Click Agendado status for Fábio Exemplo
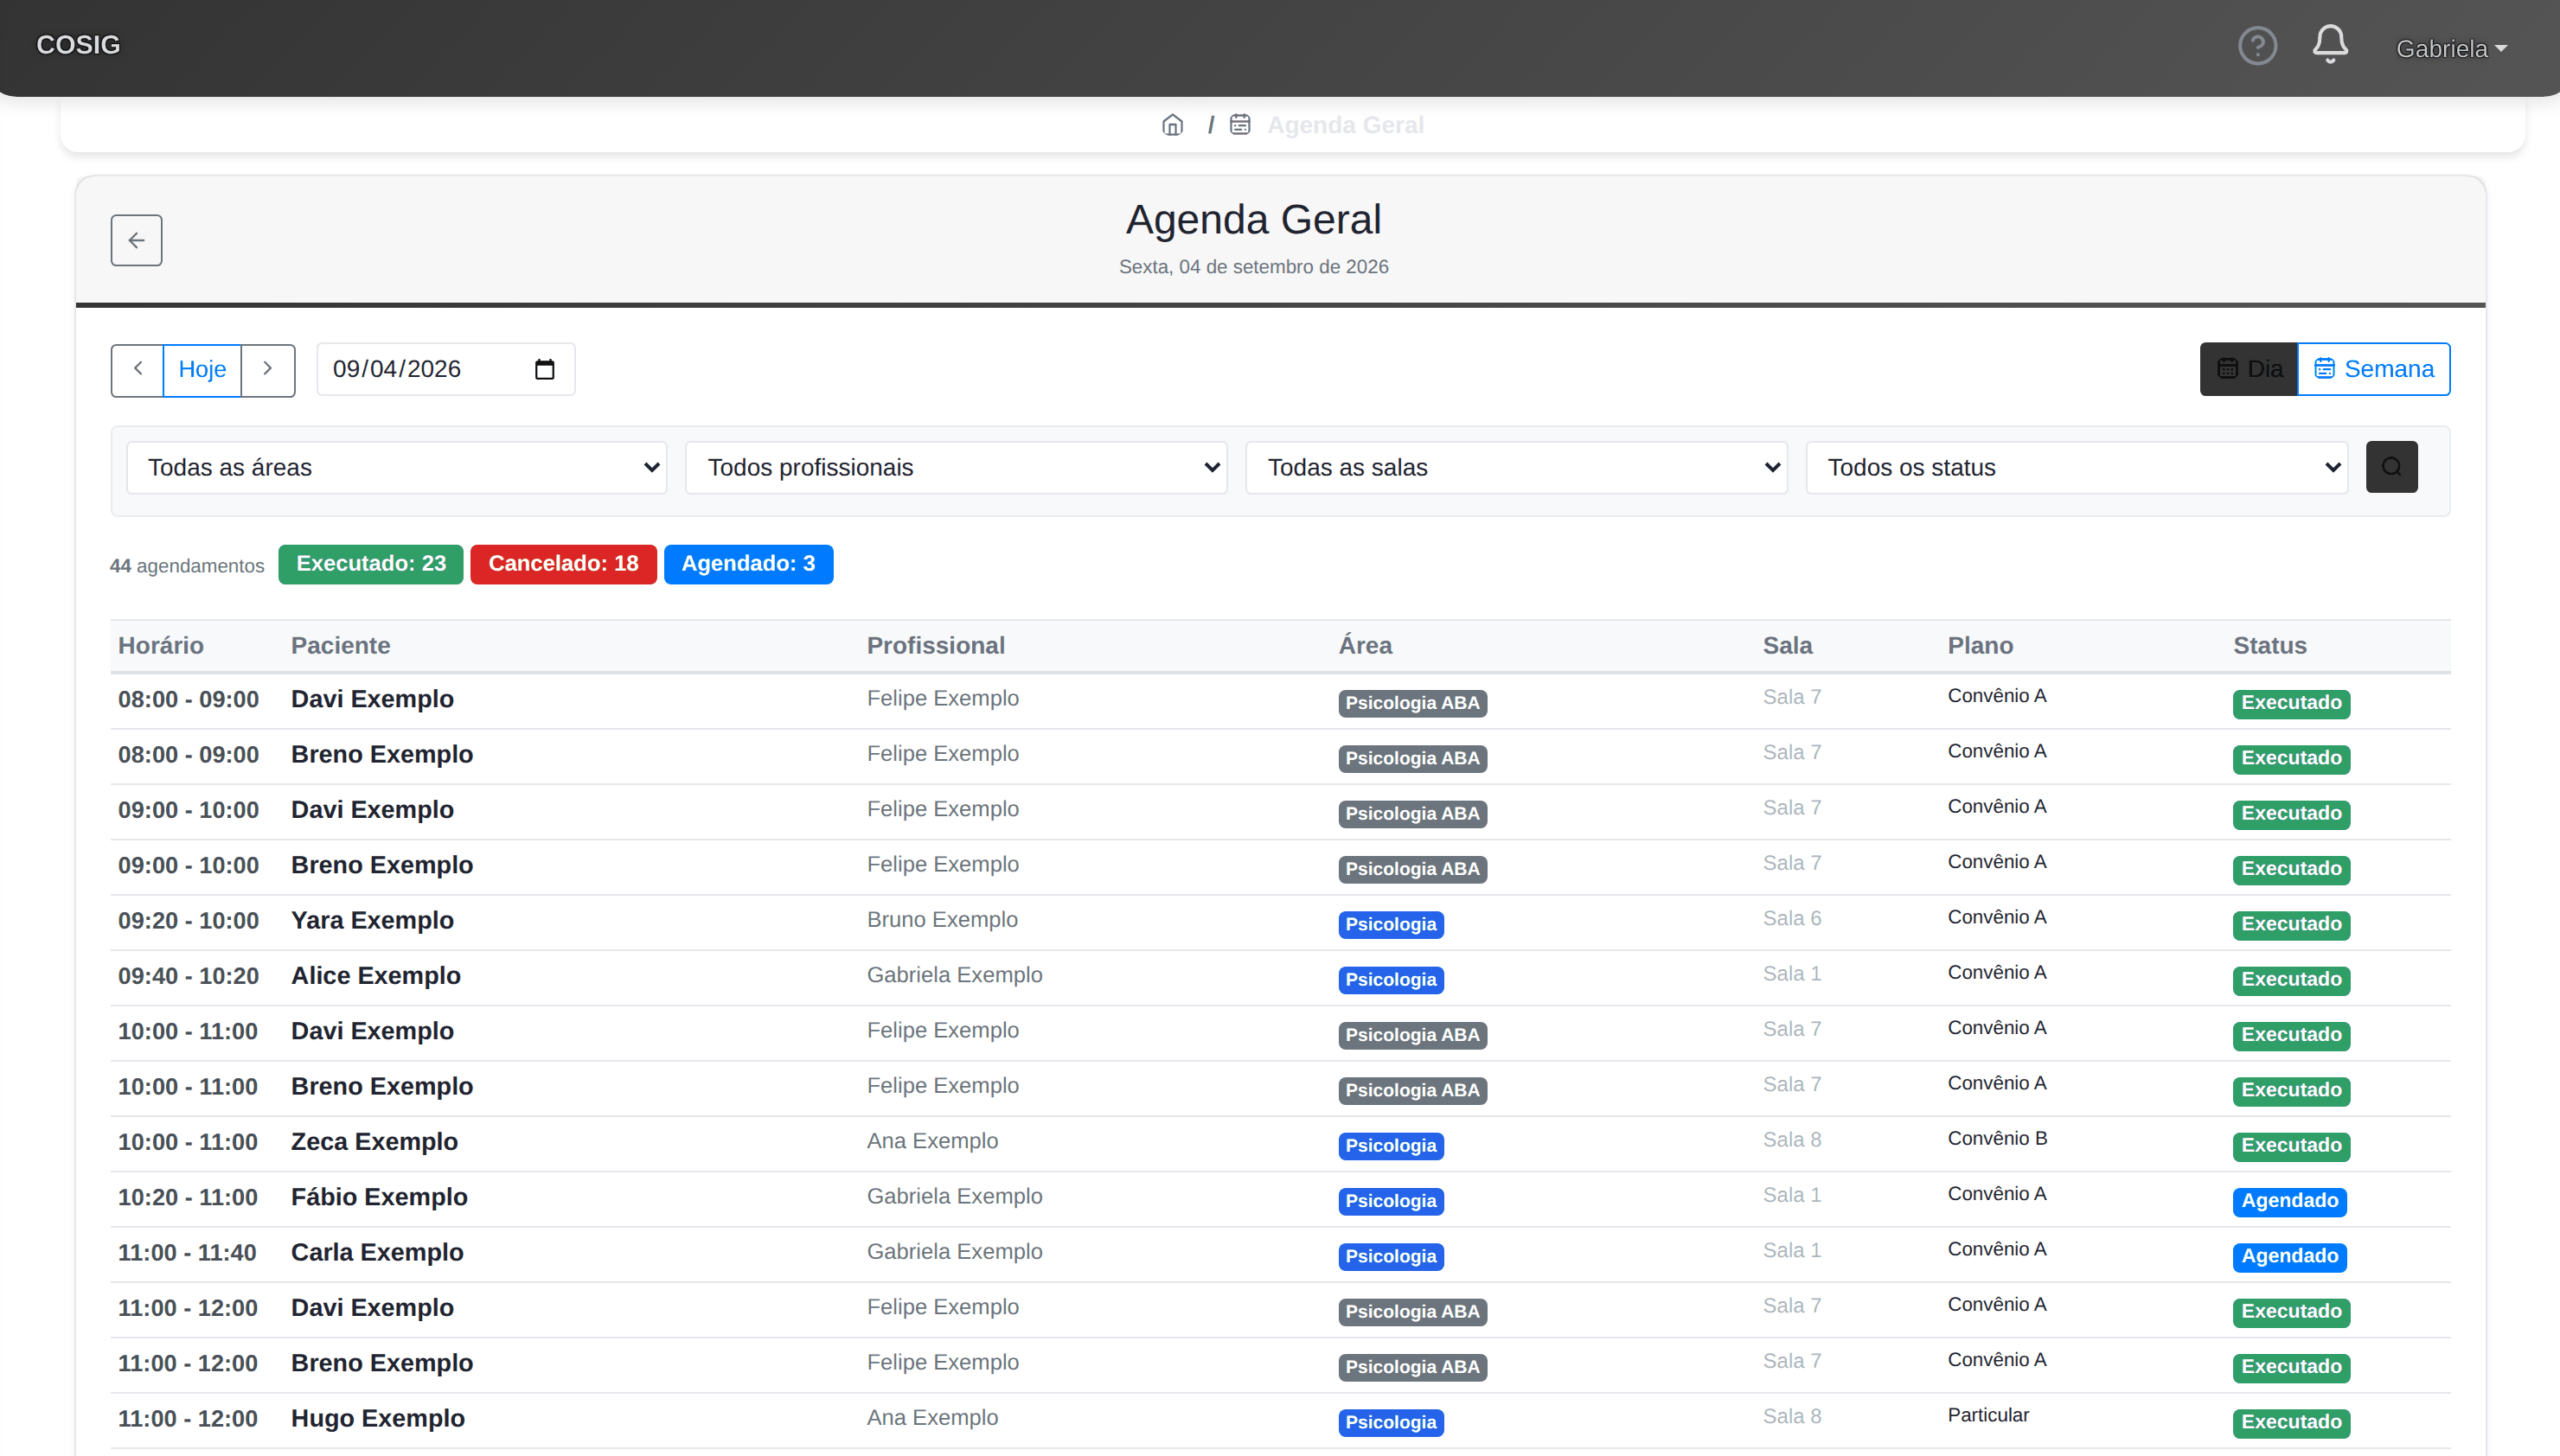 pyautogui.click(x=2289, y=1201)
